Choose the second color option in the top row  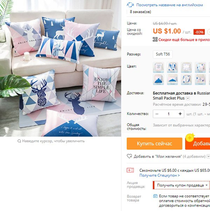(173, 67)
